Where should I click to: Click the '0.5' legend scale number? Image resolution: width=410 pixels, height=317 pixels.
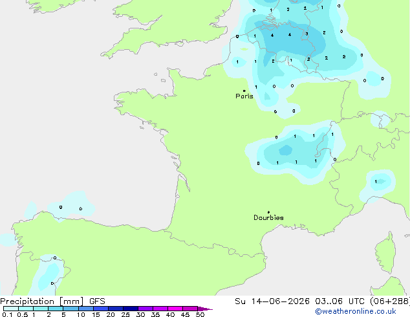coord(23,314)
